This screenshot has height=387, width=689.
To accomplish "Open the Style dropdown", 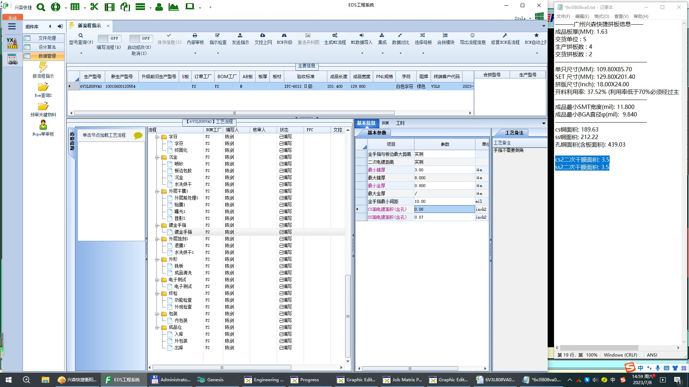I will coord(530,18).
